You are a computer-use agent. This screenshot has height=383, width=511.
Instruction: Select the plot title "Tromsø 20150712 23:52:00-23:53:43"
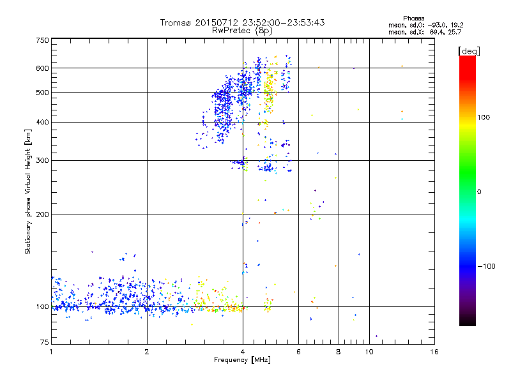[242, 22]
